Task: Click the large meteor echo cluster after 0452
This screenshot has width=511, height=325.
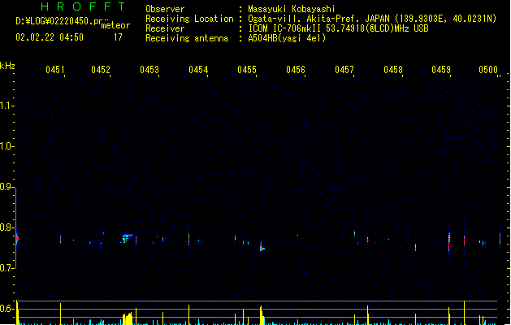Action: 127,238
